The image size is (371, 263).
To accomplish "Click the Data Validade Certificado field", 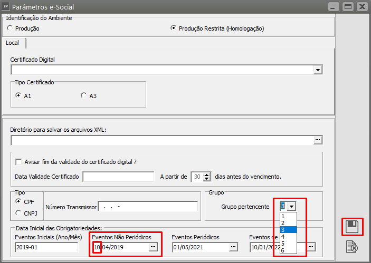I will pyautogui.click(x=118, y=177).
